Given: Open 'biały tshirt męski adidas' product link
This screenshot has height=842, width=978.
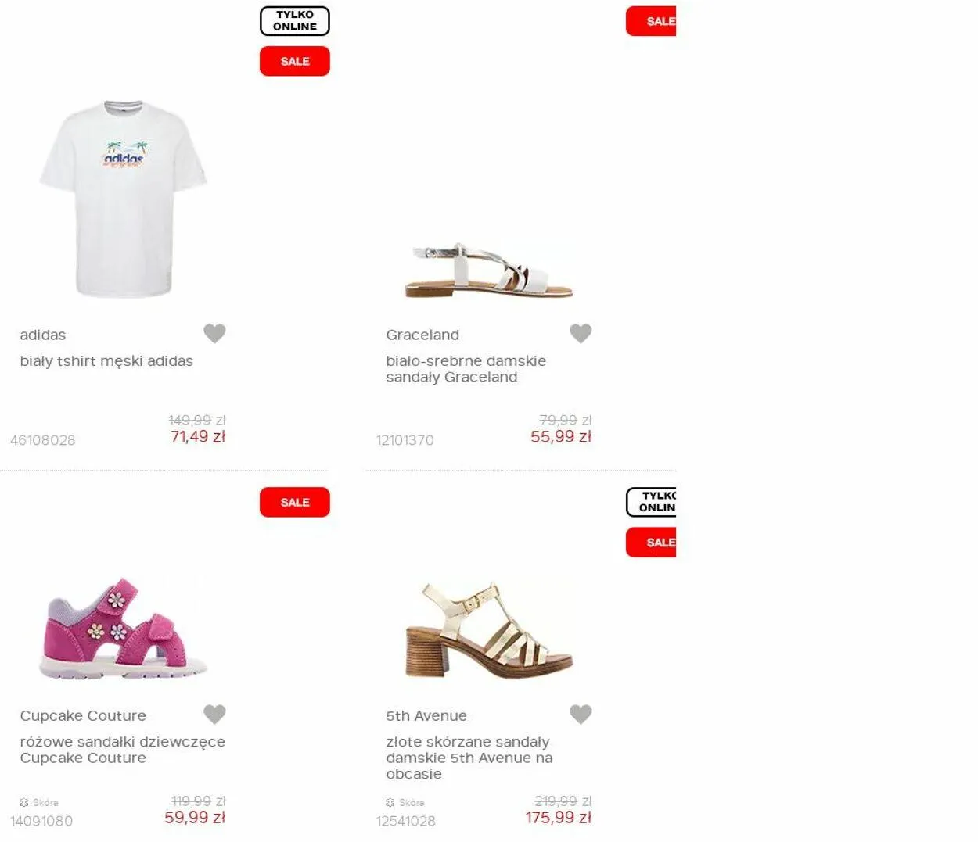Looking at the screenshot, I should [106, 361].
